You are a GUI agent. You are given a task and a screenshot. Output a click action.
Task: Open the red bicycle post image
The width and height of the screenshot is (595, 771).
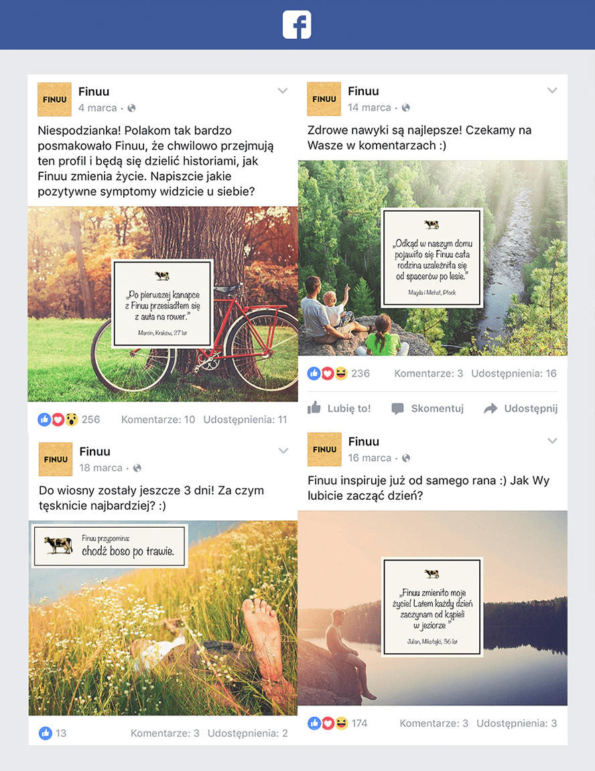pos(163,304)
